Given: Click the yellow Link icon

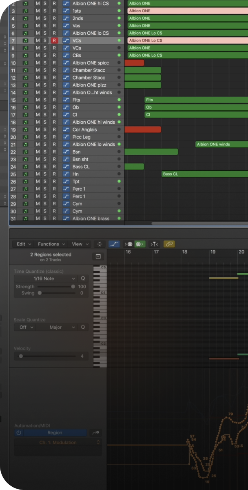Looking at the screenshot, I should tap(169, 244).
